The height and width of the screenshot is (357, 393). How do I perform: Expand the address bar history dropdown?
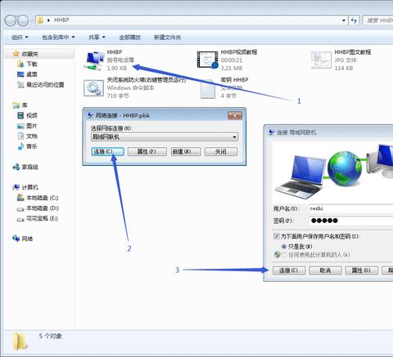click(344, 20)
